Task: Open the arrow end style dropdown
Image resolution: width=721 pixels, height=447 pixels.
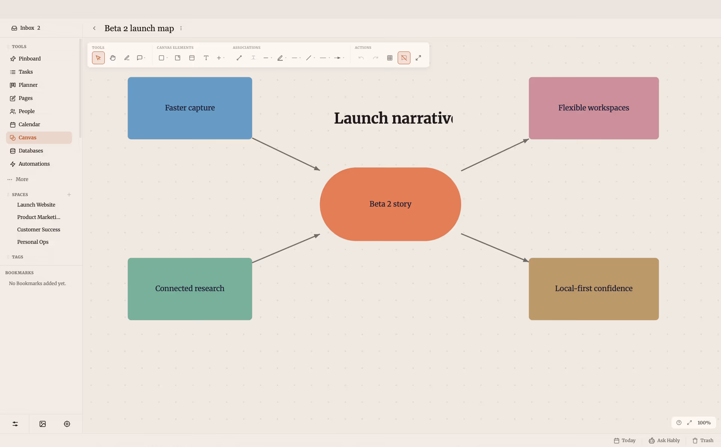Action: pyautogui.click(x=339, y=58)
